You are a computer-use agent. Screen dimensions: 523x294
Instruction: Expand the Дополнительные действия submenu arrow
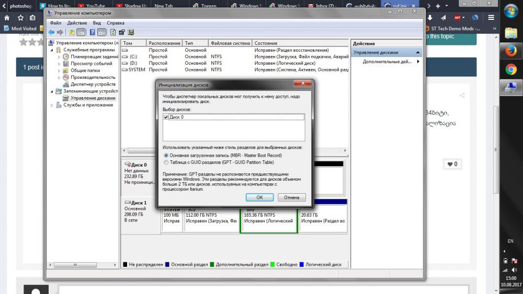(x=418, y=62)
